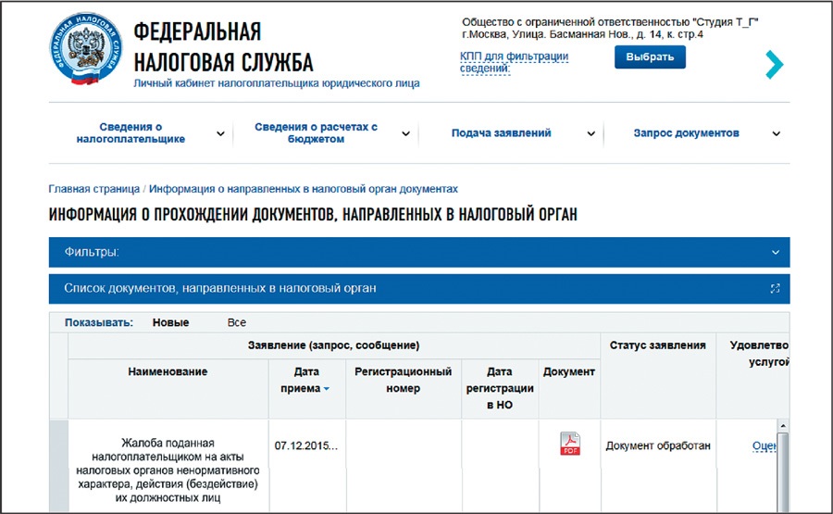
Task: Show Все documents
Action: [x=236, y=322]
